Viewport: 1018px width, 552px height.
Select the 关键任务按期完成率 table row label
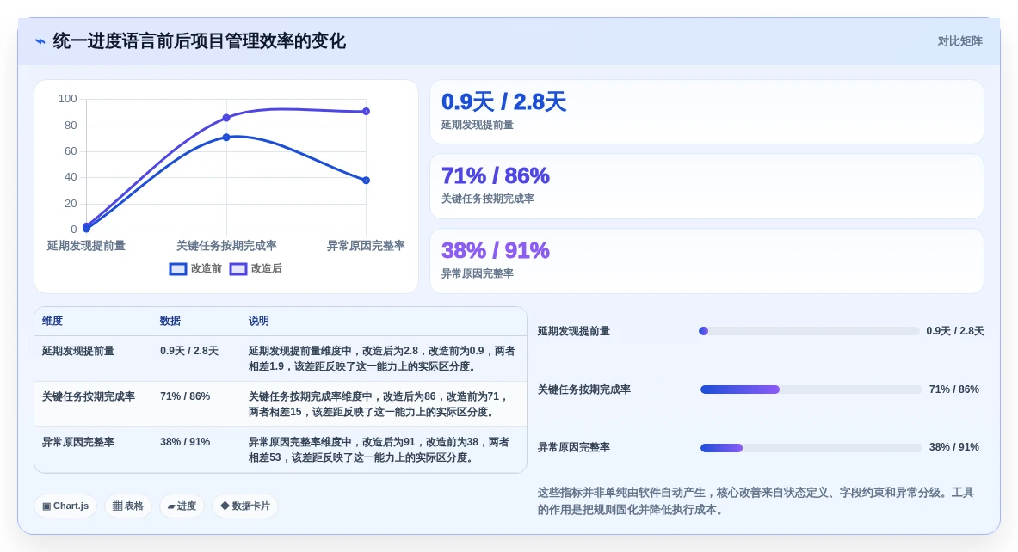coord(89,396)
